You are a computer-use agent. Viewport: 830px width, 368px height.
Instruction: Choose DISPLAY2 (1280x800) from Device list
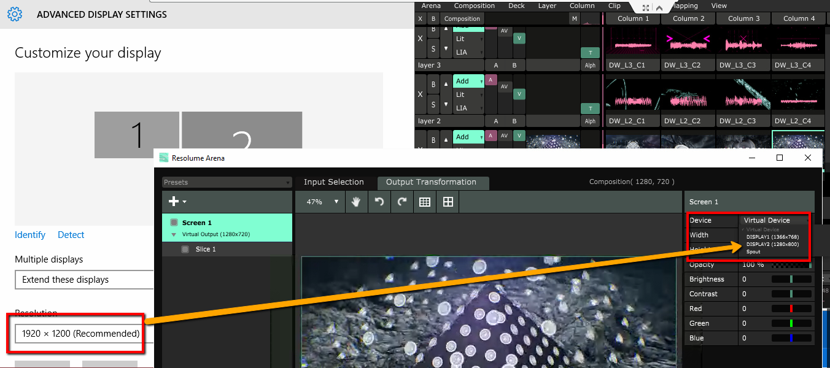[772, 244]
